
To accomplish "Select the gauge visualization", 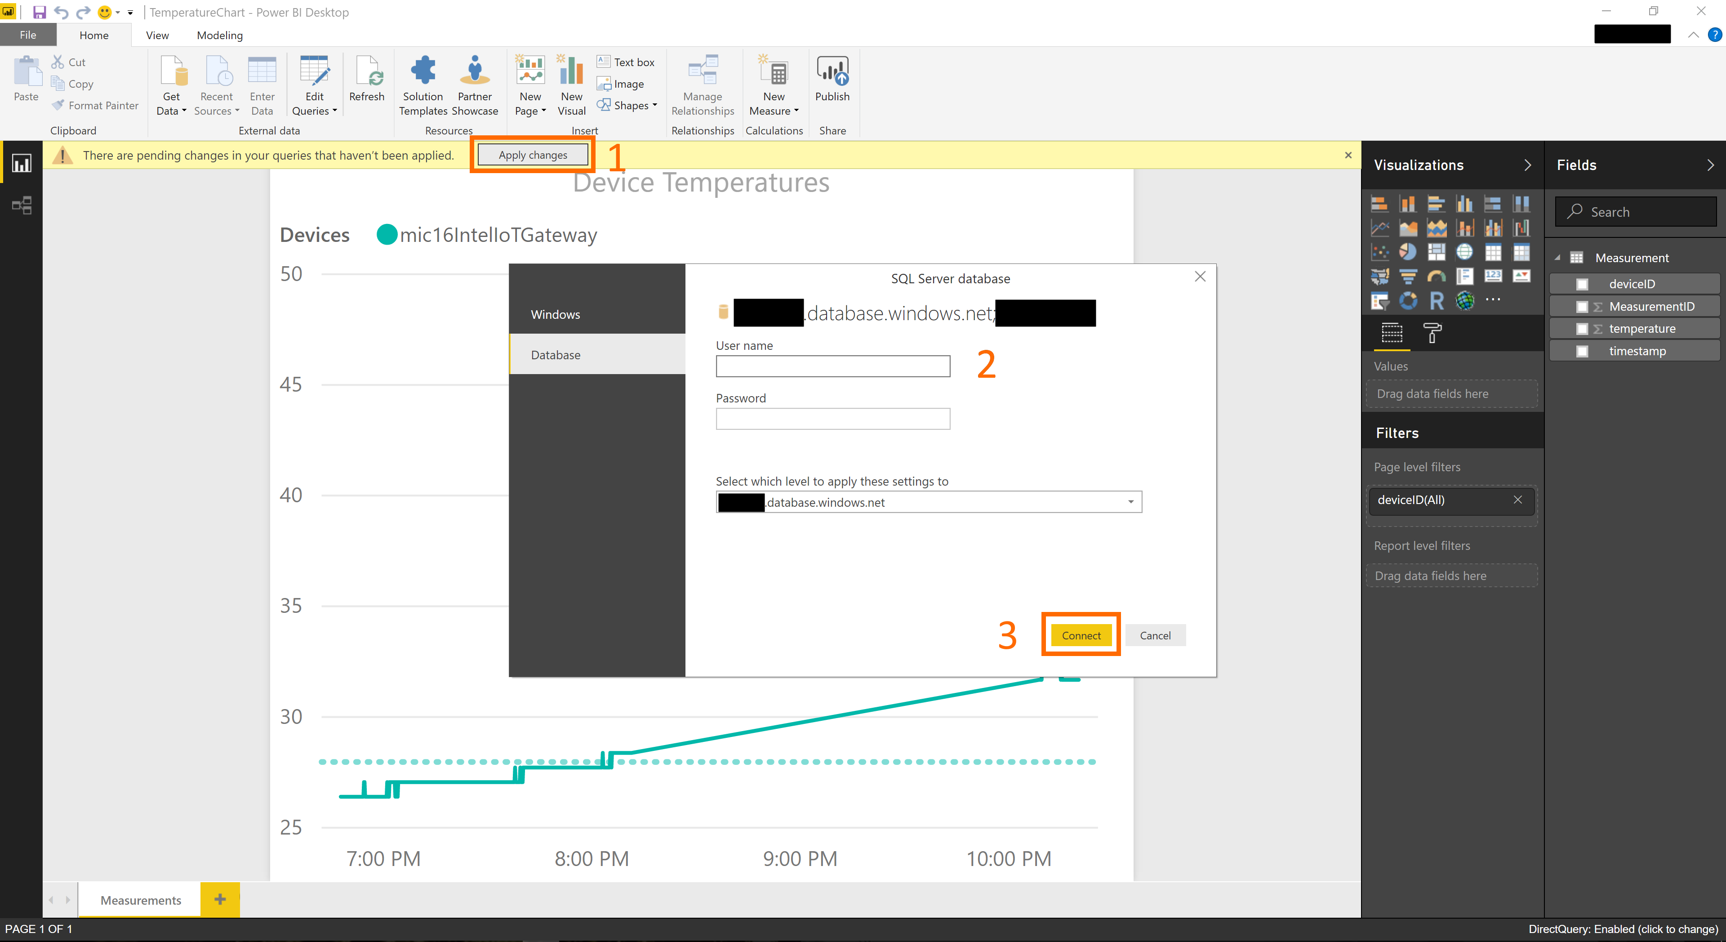I will 1436,276.
